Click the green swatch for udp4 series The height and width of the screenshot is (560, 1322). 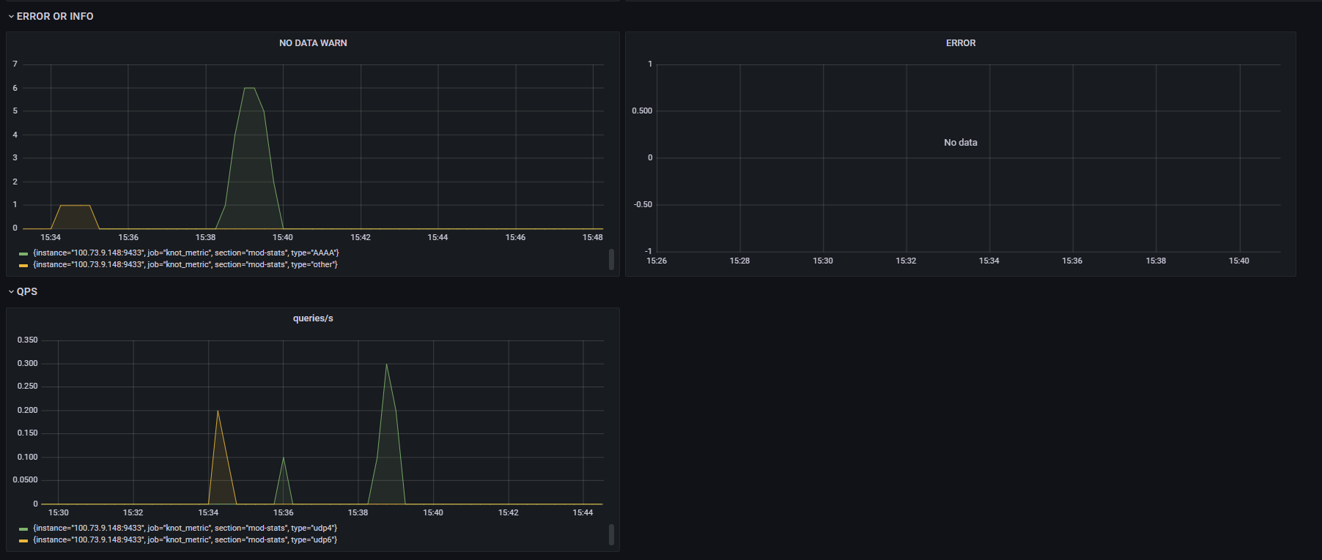click(23, 529)
